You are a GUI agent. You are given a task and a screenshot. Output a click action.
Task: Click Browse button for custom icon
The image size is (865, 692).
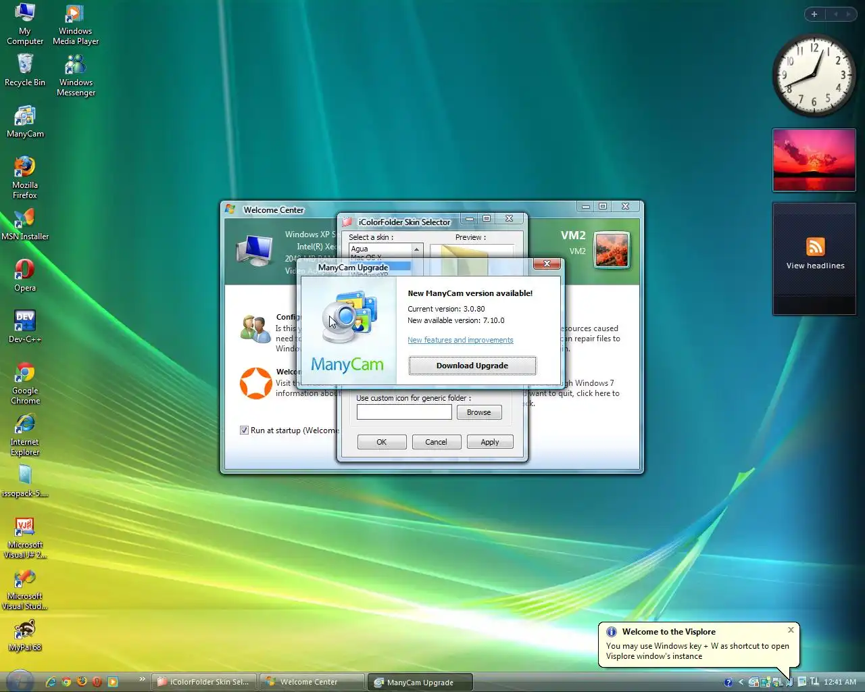[x=479, y=412]
